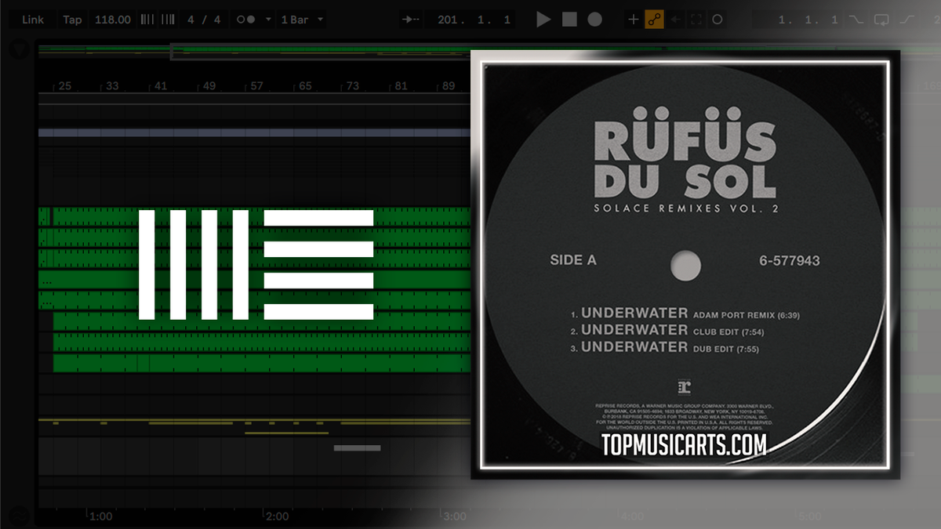The height and width of the screenshot is (529, 941).
Task: Click the tempo nudge up icon
Action: coord(168,18)
